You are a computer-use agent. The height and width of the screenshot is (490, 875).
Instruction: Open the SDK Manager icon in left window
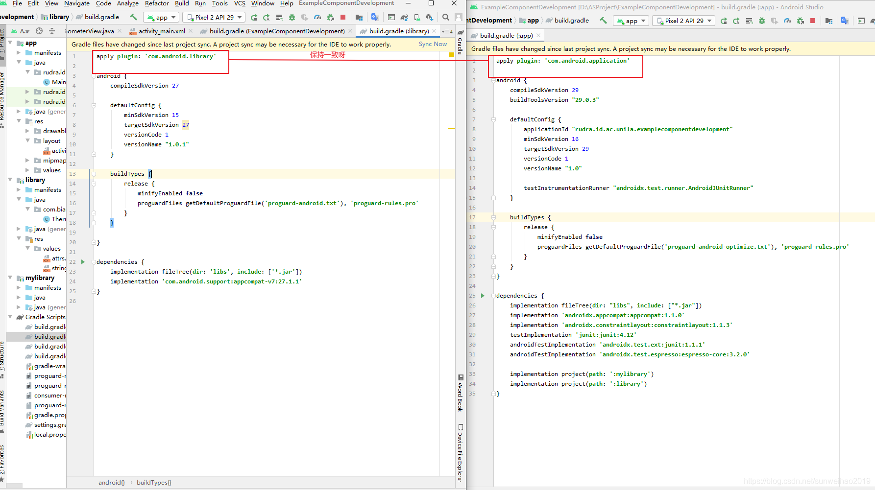(x=430, y=17)
